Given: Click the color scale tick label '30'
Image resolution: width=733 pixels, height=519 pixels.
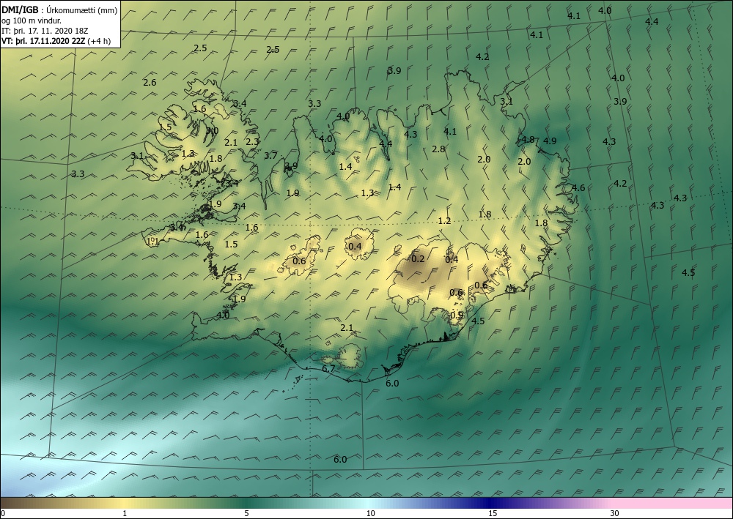Looking at the screenshot, I should (615, 514).
